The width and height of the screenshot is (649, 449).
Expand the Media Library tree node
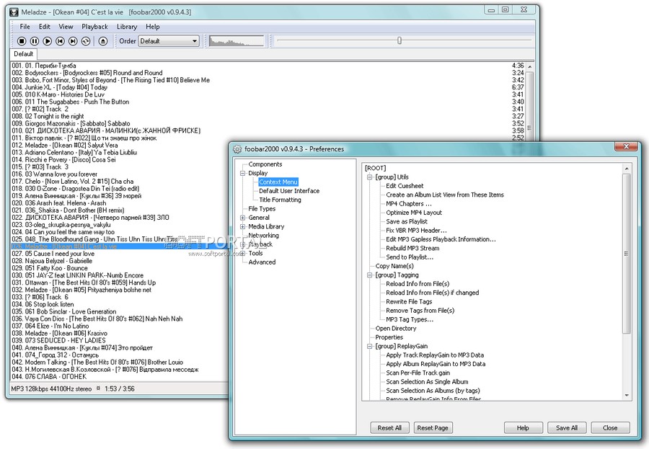tap(243, 227)
